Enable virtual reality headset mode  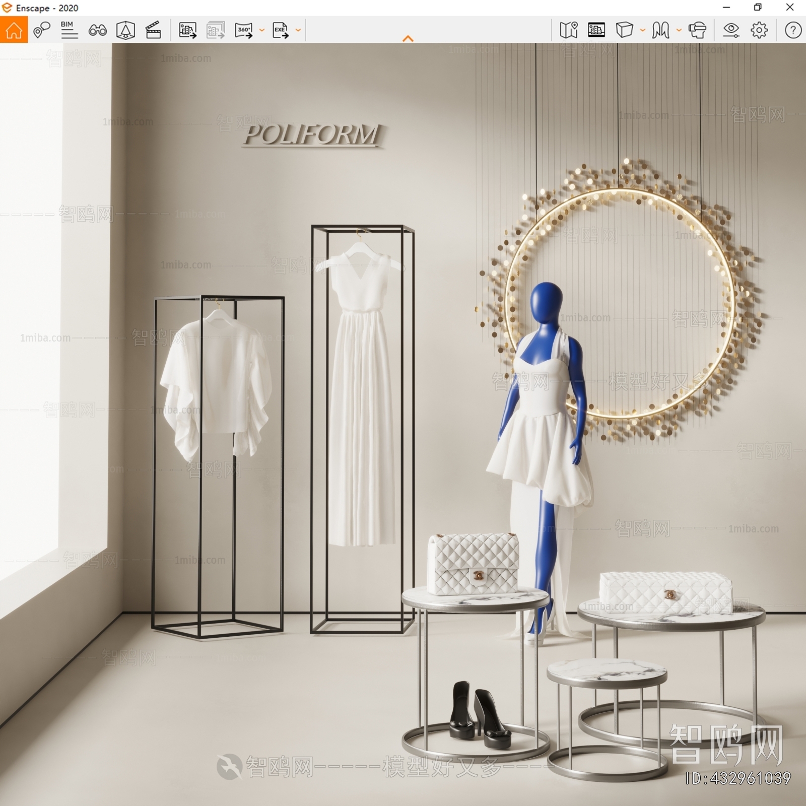click(697, 30)
